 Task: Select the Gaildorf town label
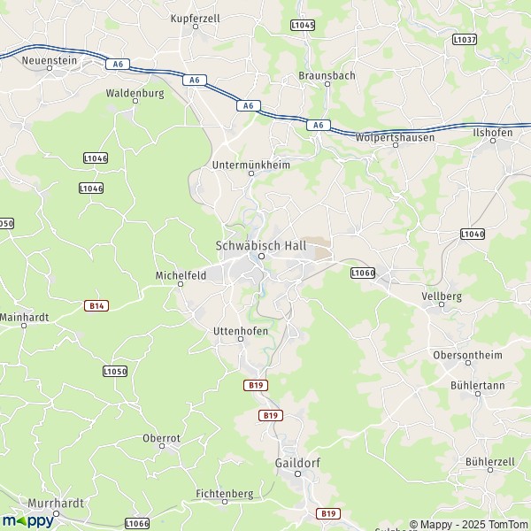click(x=297, y=463)
